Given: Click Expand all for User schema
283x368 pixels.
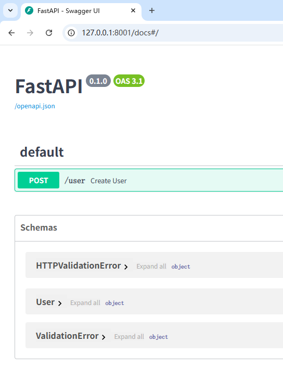Looking at the screenshot, I should pyautogui.click(x=85, y=303).
